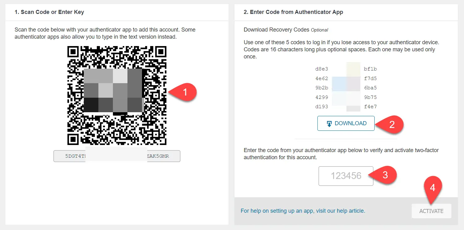Click the italic "Optional" label
The width and height of the screenshot is (464, 230).
[320, 30]
